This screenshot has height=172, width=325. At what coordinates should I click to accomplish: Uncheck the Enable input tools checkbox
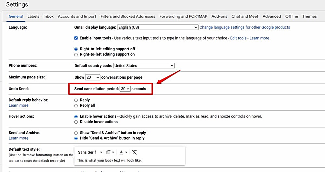click(76, 38)
